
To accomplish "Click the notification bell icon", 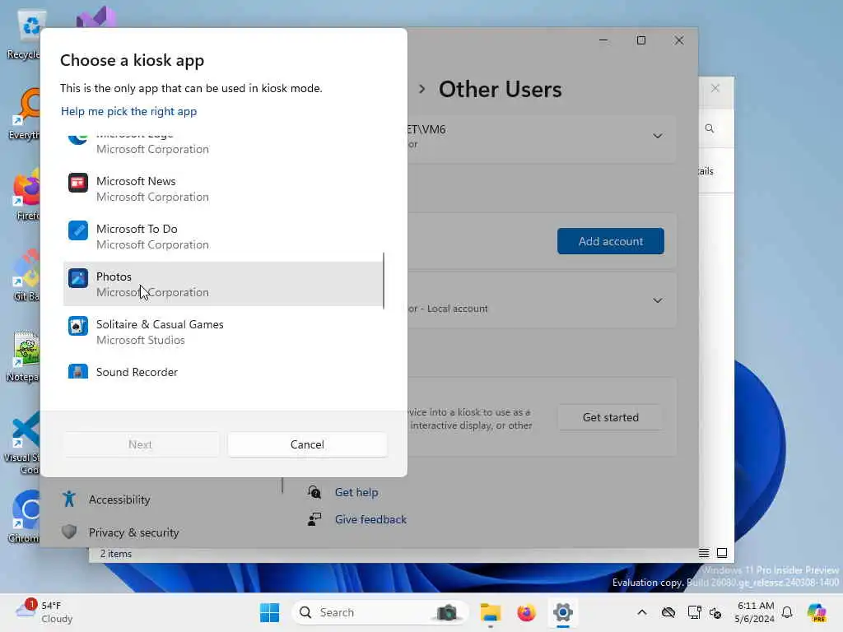I will coord(787,612).
